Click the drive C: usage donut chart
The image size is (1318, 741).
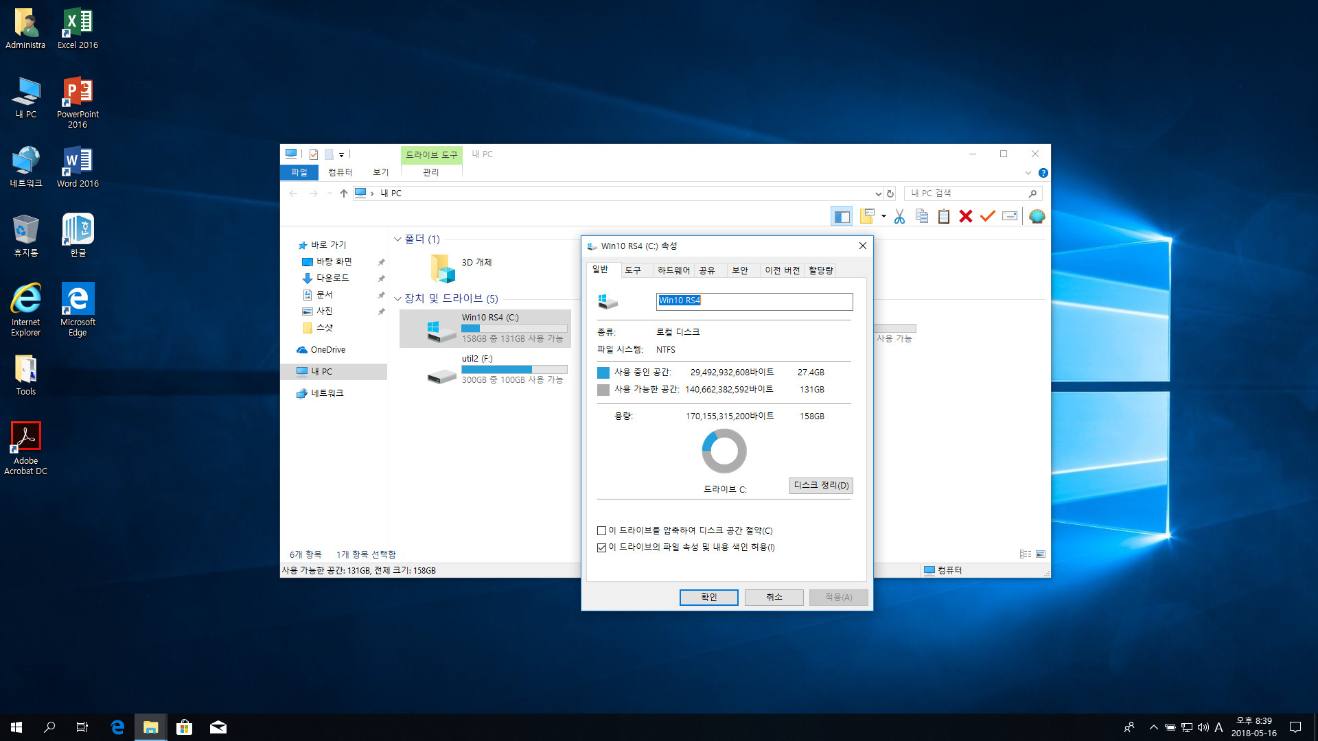[x=724, y=451]
